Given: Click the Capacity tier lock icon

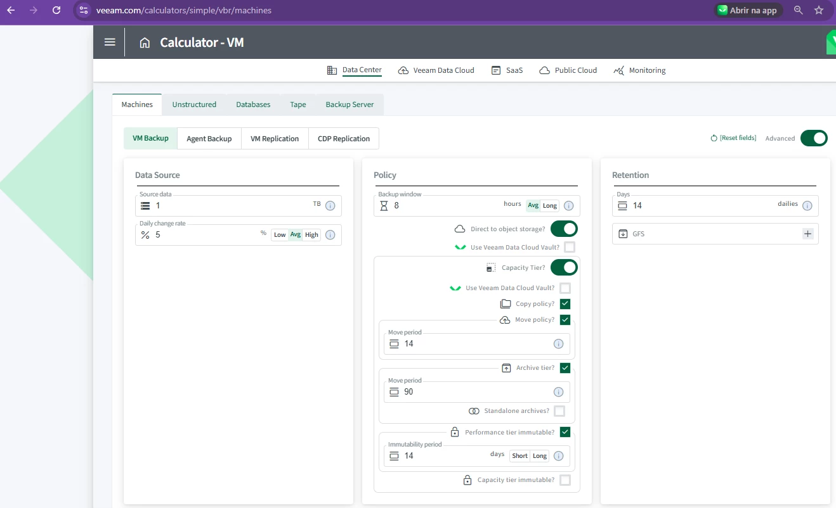Looking at the screenshot, I should (x=467, y=480).
